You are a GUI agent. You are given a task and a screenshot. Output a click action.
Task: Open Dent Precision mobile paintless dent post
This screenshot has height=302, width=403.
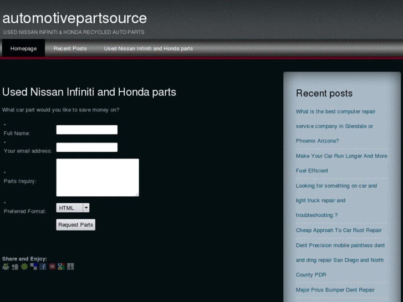pos(340,260)
